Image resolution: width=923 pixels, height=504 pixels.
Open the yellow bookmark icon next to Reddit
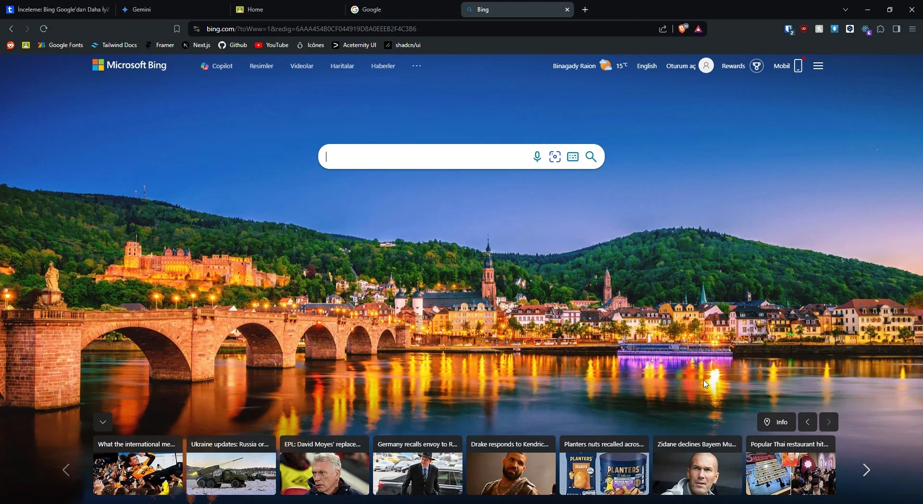[x=26, y=45]
